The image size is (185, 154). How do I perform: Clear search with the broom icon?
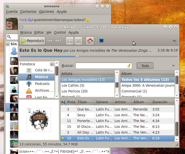coord(129,66)
